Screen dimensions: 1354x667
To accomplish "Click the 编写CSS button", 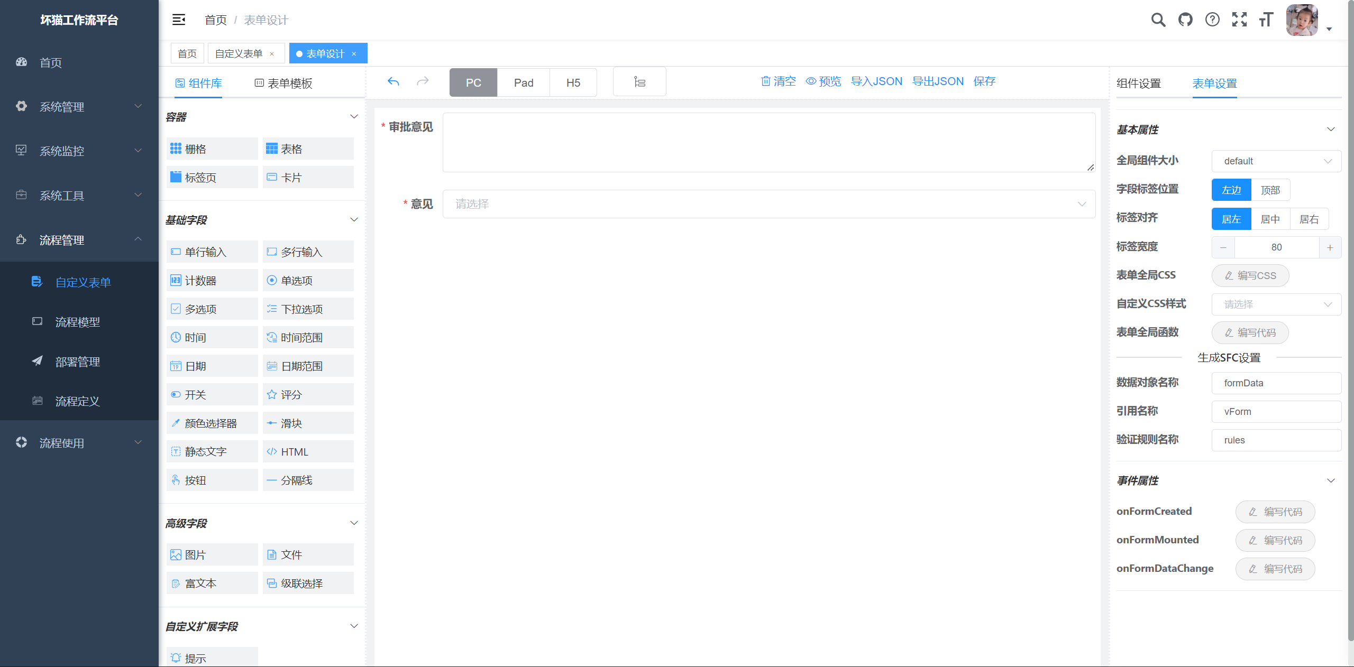I will tap(1250, 276).
